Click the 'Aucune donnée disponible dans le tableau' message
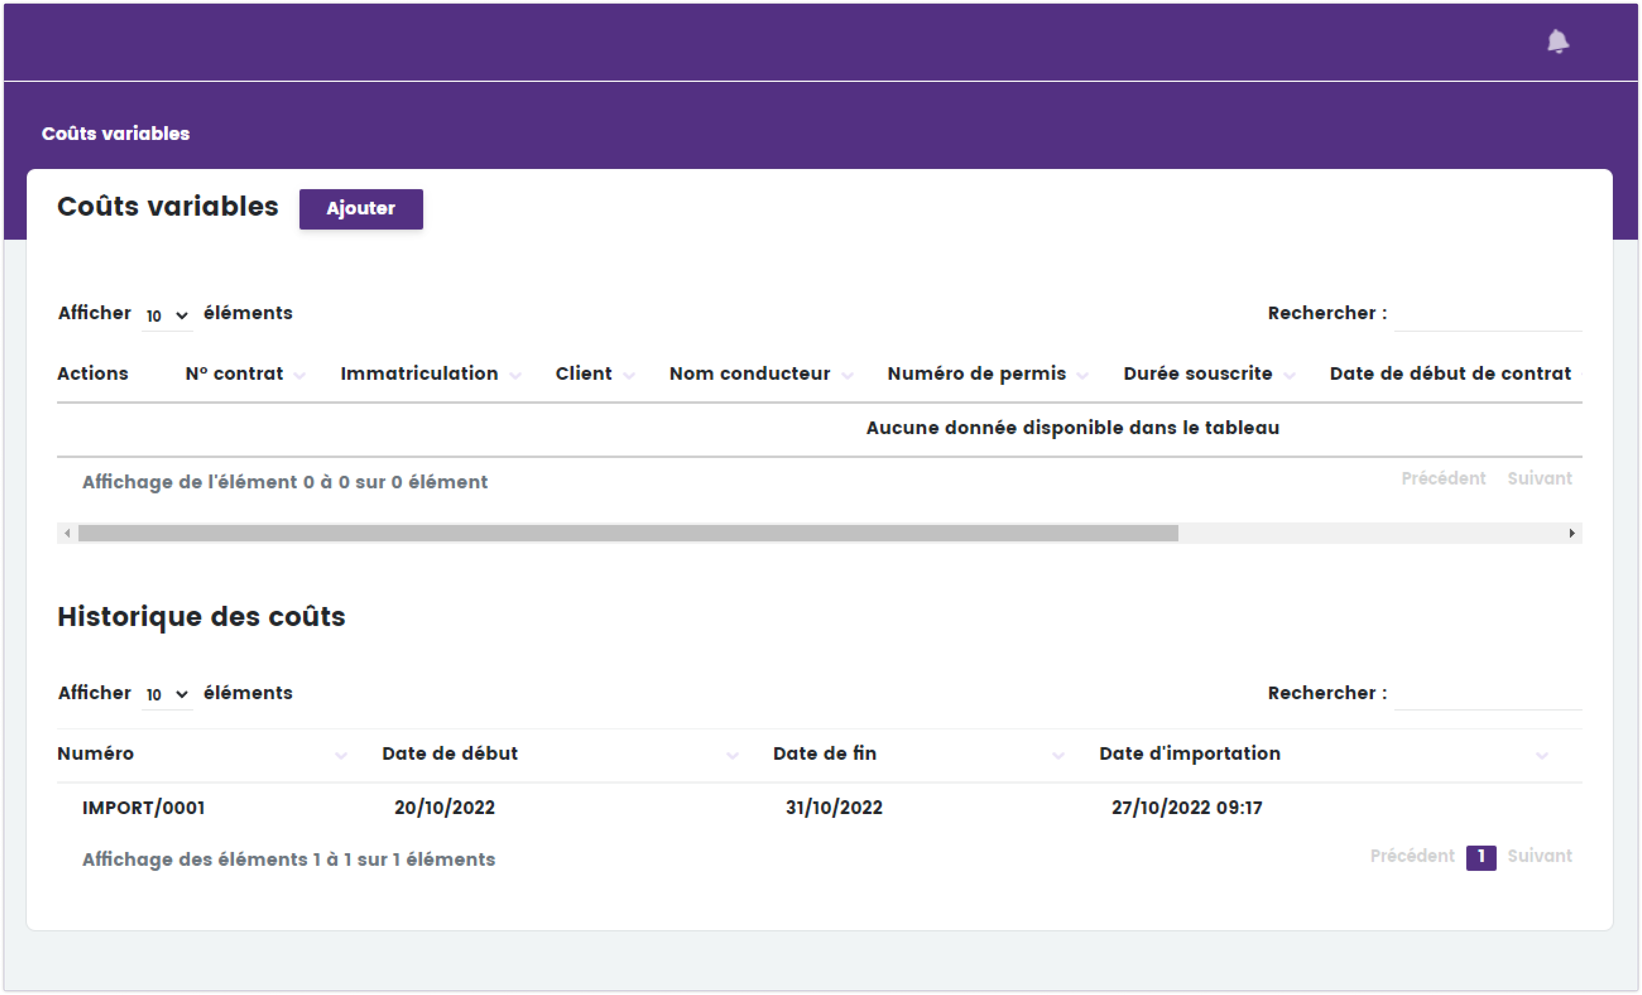The height and width of the screenshot is (995, 1642). pyautogui.click(x=1072, y=428)
